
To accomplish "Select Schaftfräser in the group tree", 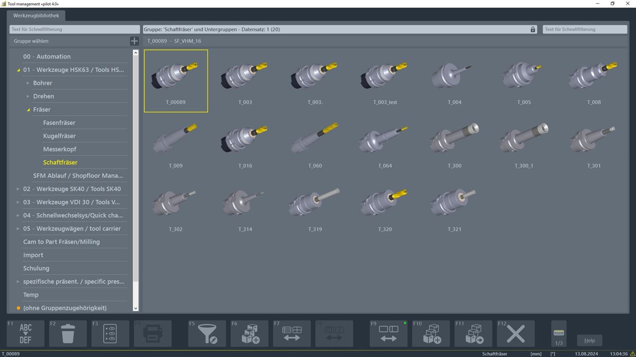I will (x=60, y=162).
